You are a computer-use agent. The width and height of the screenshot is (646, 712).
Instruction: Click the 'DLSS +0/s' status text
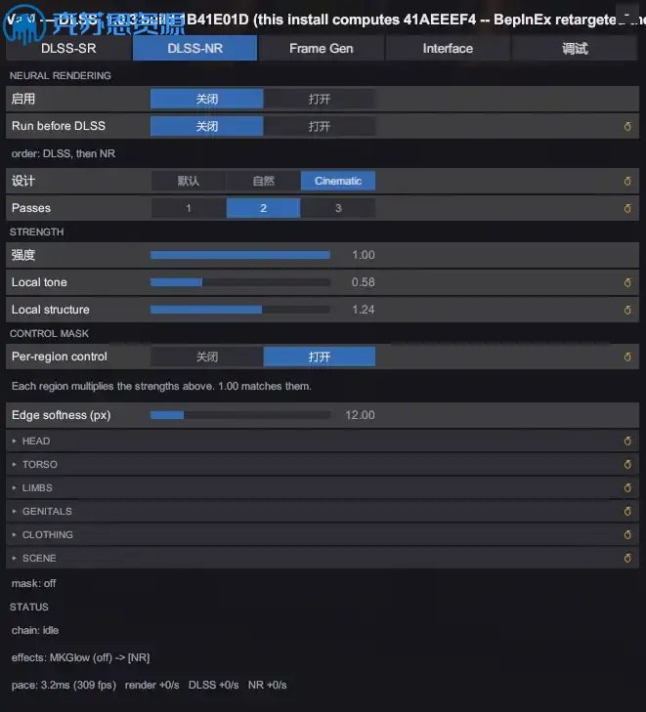tap(213, 685)
